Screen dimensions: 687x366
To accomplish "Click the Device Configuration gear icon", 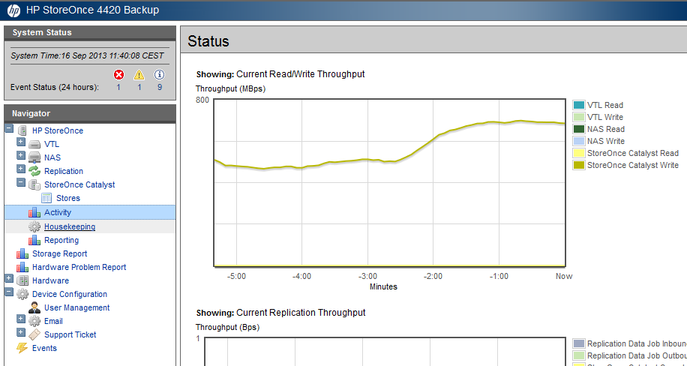I will 22,294.
